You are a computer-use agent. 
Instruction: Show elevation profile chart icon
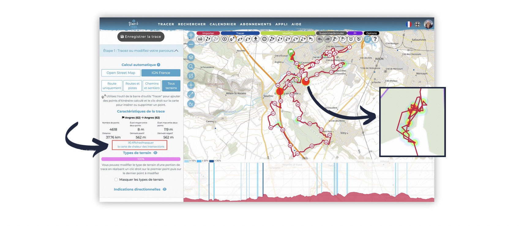pyautogui.click(x=191, y=104)
